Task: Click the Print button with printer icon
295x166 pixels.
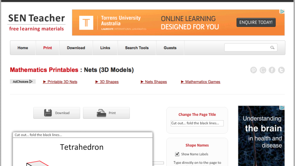Action: tap(106, 113)
